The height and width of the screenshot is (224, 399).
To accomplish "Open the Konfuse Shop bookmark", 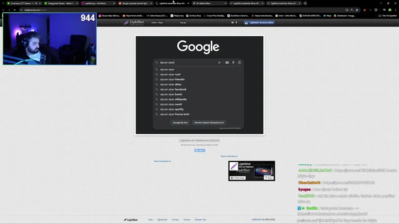I will [194, 16].
